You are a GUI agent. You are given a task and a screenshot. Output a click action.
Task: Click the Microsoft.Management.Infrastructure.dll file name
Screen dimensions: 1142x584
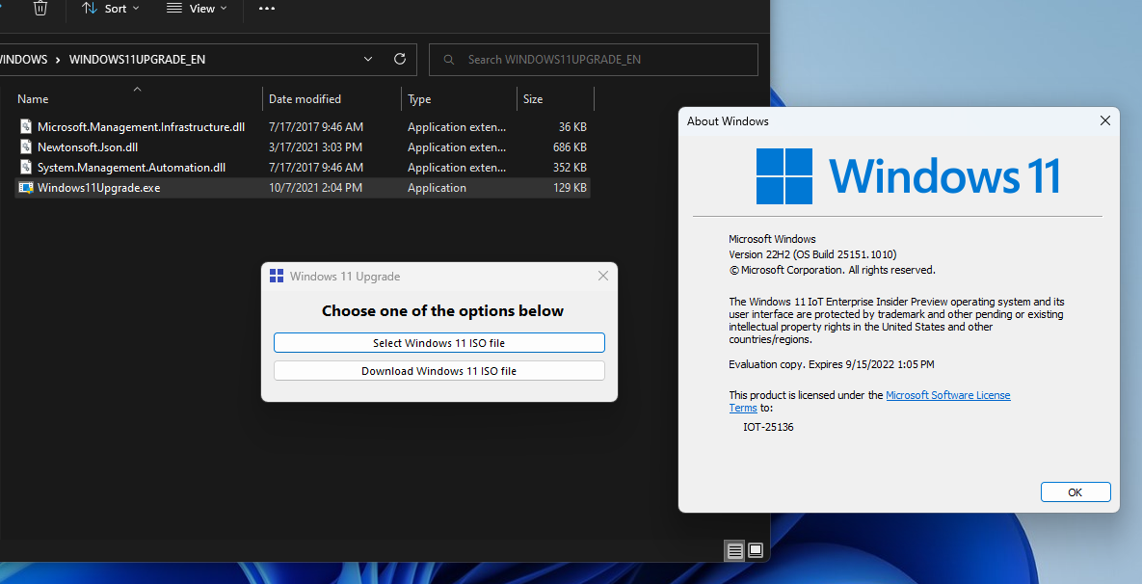click(142, 126)
